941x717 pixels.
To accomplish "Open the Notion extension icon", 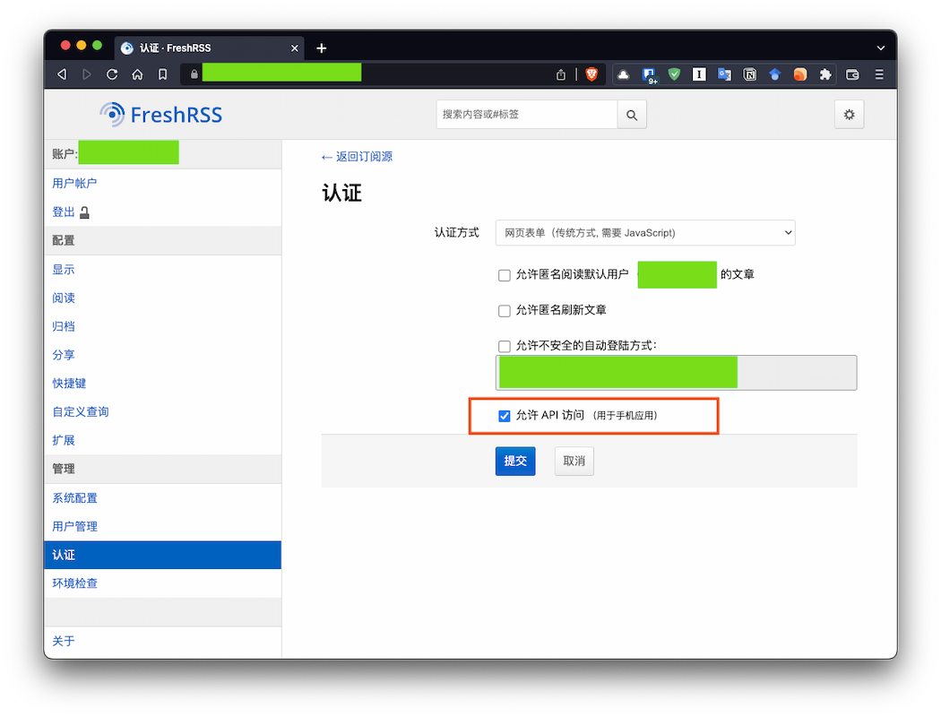I will 749,74.
